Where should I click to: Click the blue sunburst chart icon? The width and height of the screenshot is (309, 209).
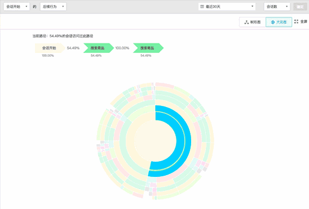(273, 22)
